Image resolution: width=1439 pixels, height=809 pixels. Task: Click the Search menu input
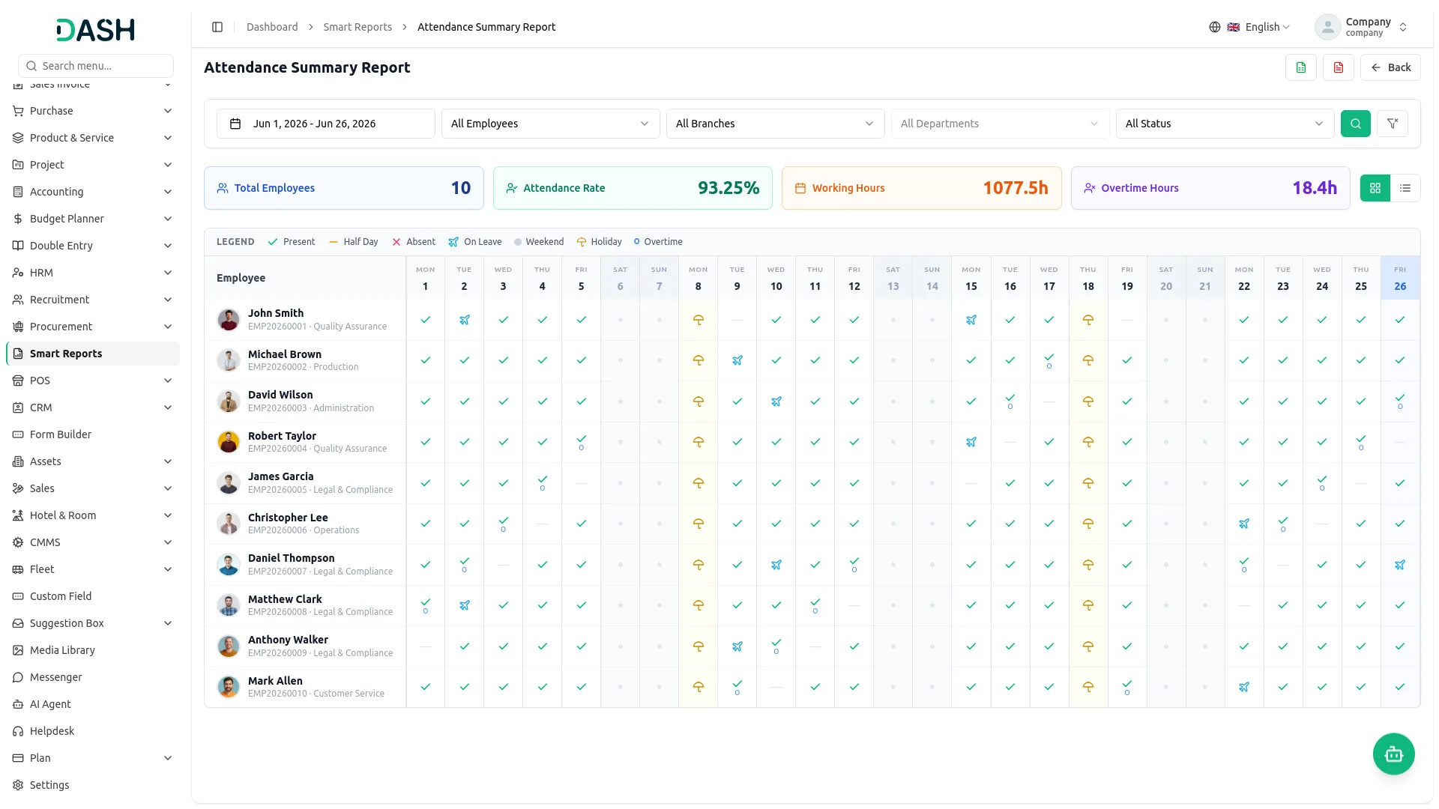pyautogui.click(x=96, y=66)
